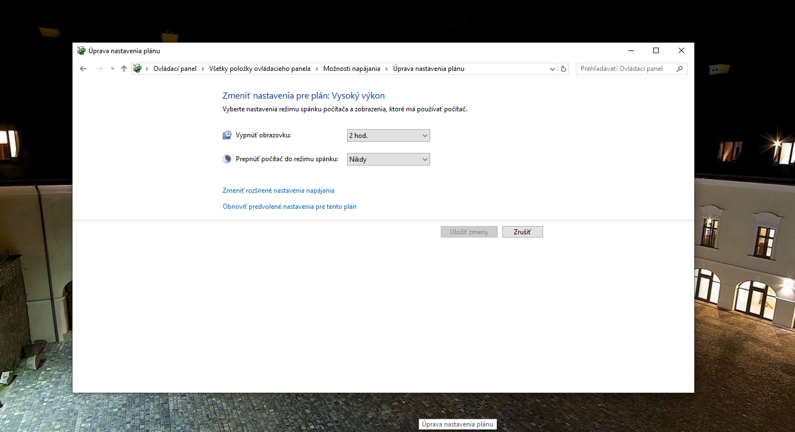The image size is (795, 432).
Task: Click the Up one level arrow
Action: (x=124, y=69)
